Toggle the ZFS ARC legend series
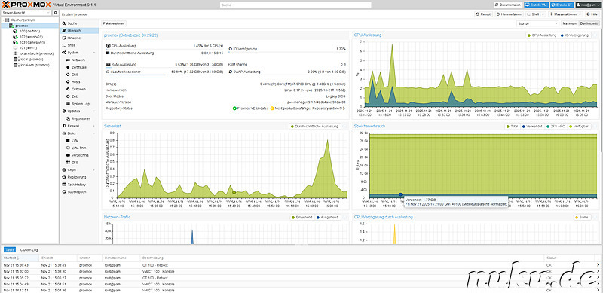The image size is (603, 293). tap(555, 126)
